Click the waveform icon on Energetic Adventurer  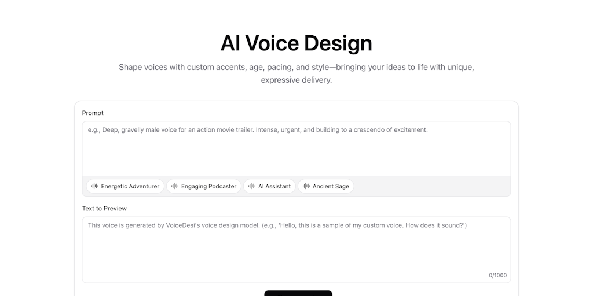point(94,186)
